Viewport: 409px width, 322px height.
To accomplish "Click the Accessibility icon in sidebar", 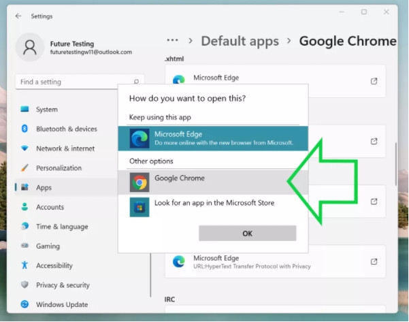I will pos(25,265).
